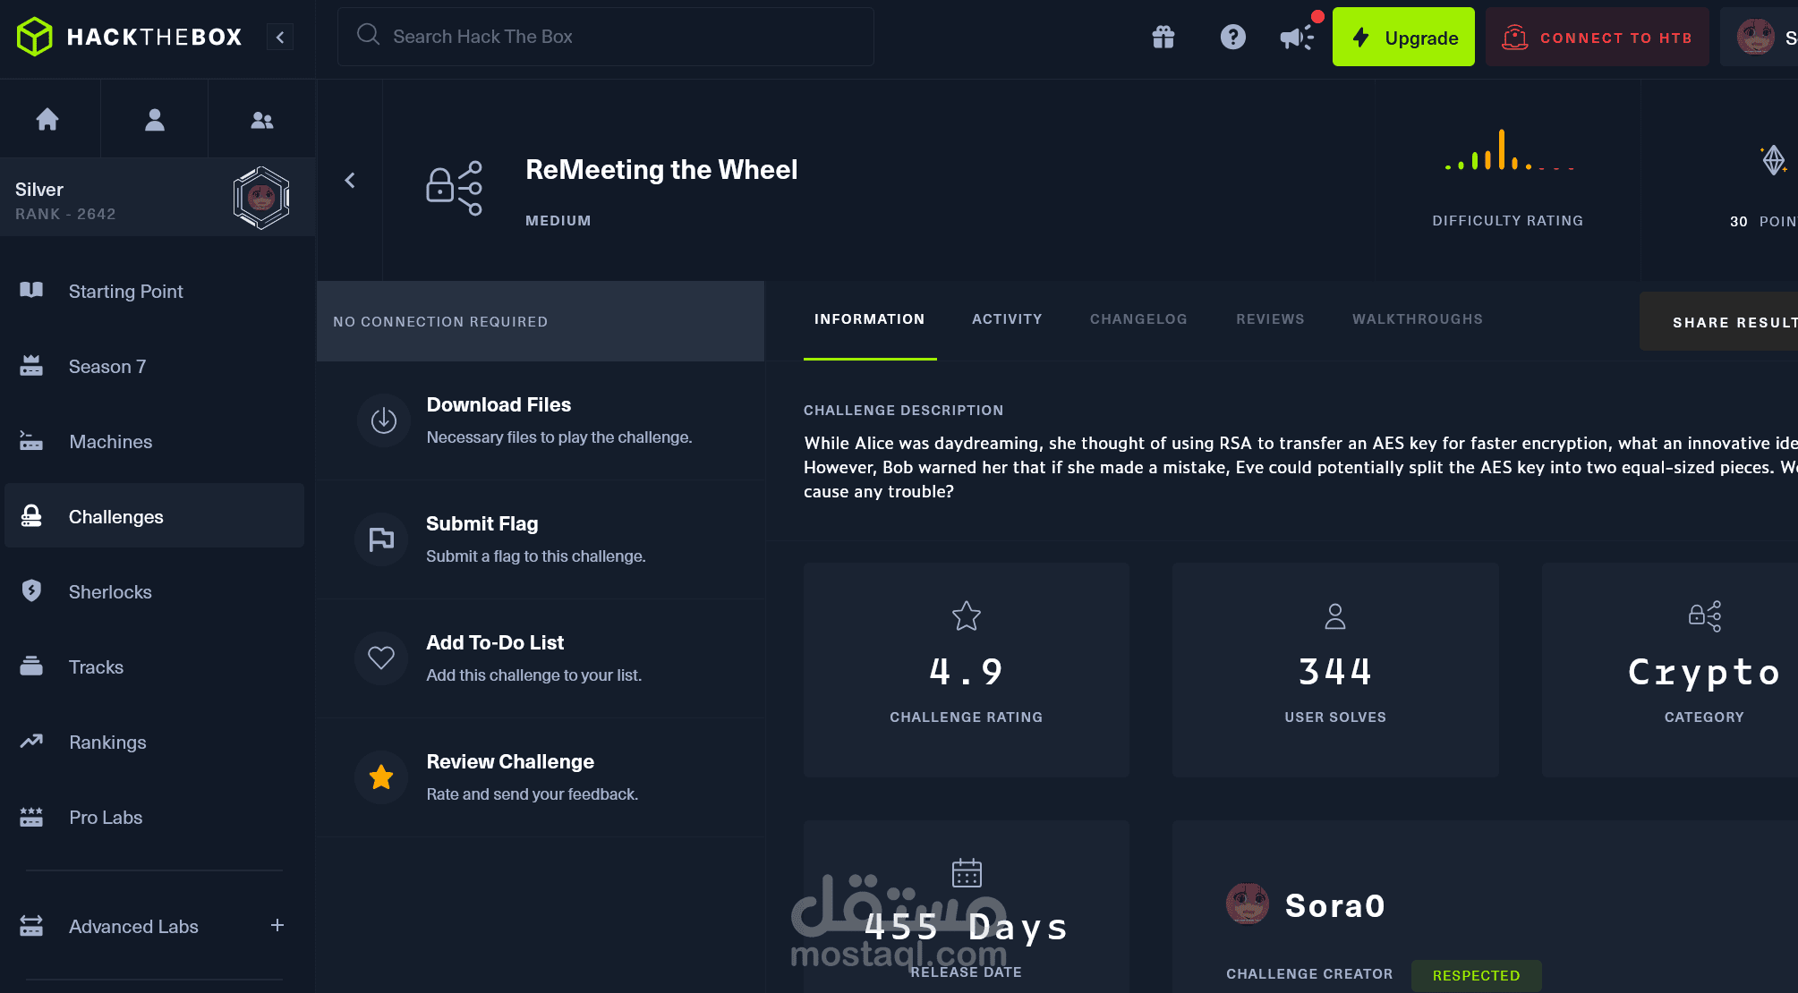Go to the home icon in sidebar
This screenshot has width=1798, height=993.
(47, 119)
